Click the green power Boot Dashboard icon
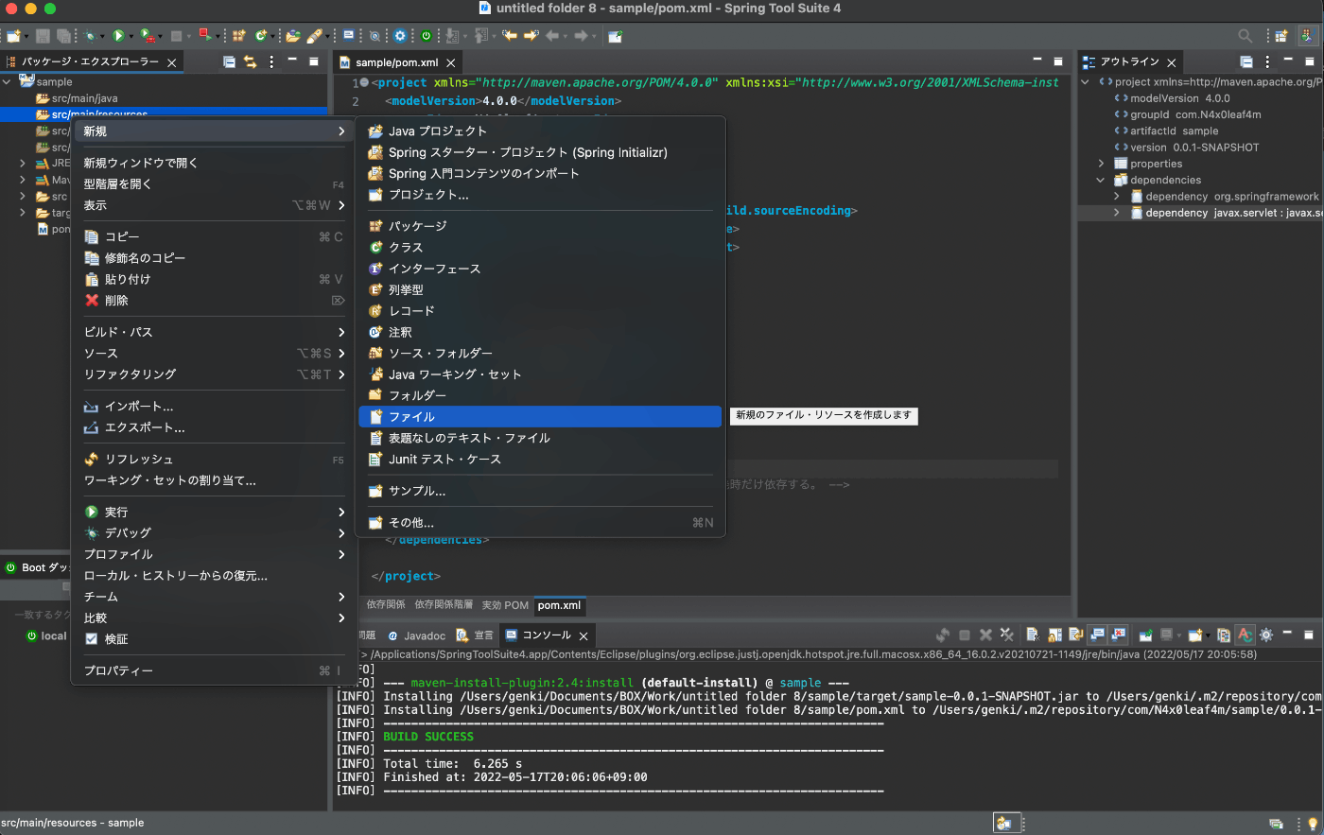 pos(427,36)
